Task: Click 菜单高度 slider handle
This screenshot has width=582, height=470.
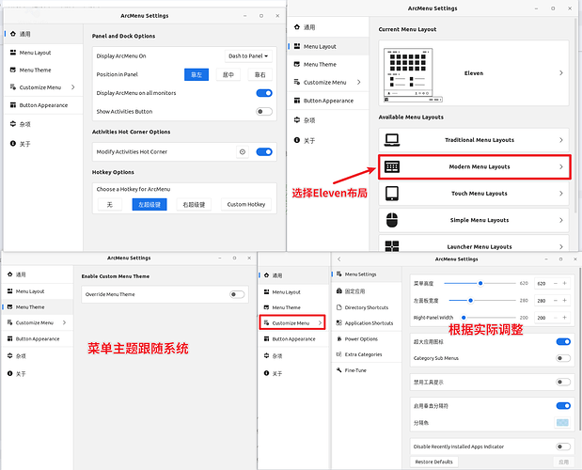Action: (480, 283)
